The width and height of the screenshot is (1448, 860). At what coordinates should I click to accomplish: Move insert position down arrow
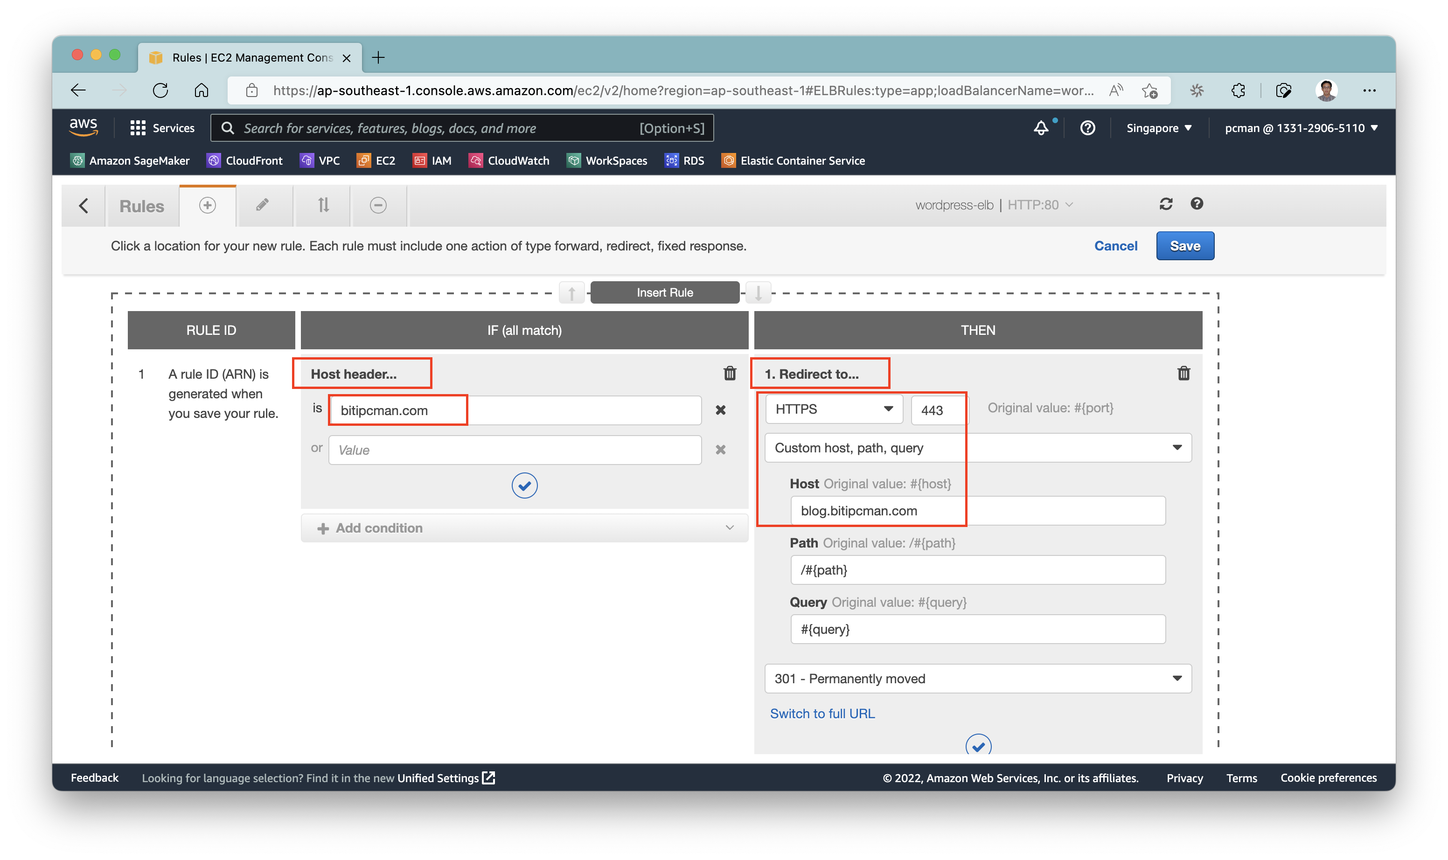click(758, 293)
